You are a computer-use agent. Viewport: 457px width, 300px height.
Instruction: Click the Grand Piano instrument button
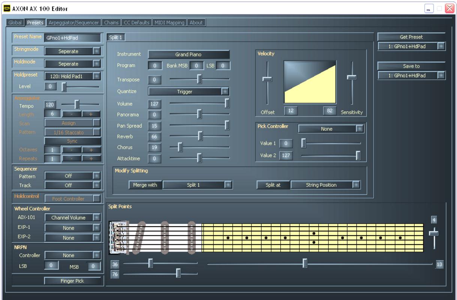click(188, 54)
